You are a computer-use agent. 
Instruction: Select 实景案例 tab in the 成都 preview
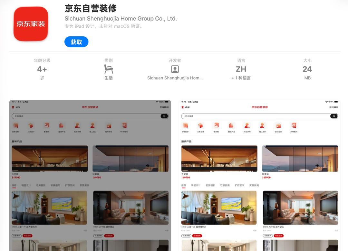tap(254, 185)
